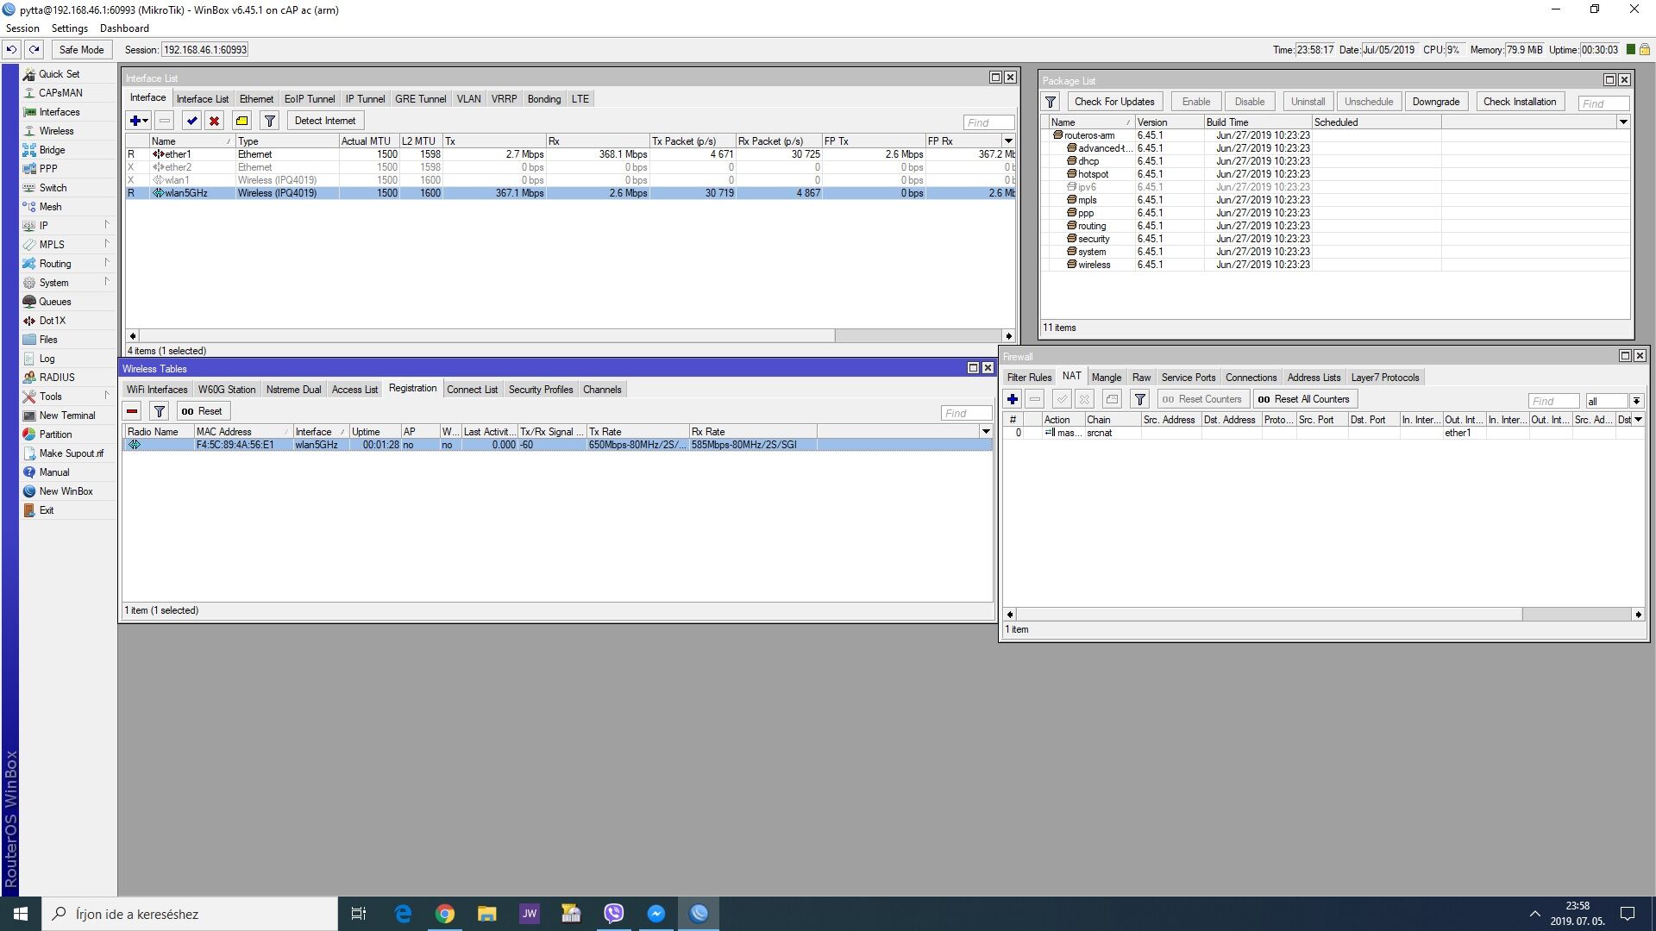Open Mesh sidebar item
The image size is (1656, 931).
50,207
